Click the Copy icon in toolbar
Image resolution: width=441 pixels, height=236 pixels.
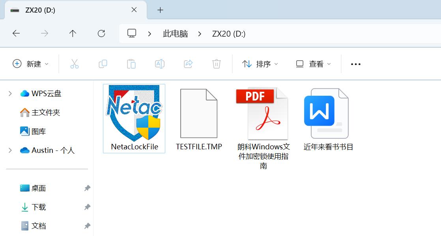pyautogui.click(x=103, y=64)
